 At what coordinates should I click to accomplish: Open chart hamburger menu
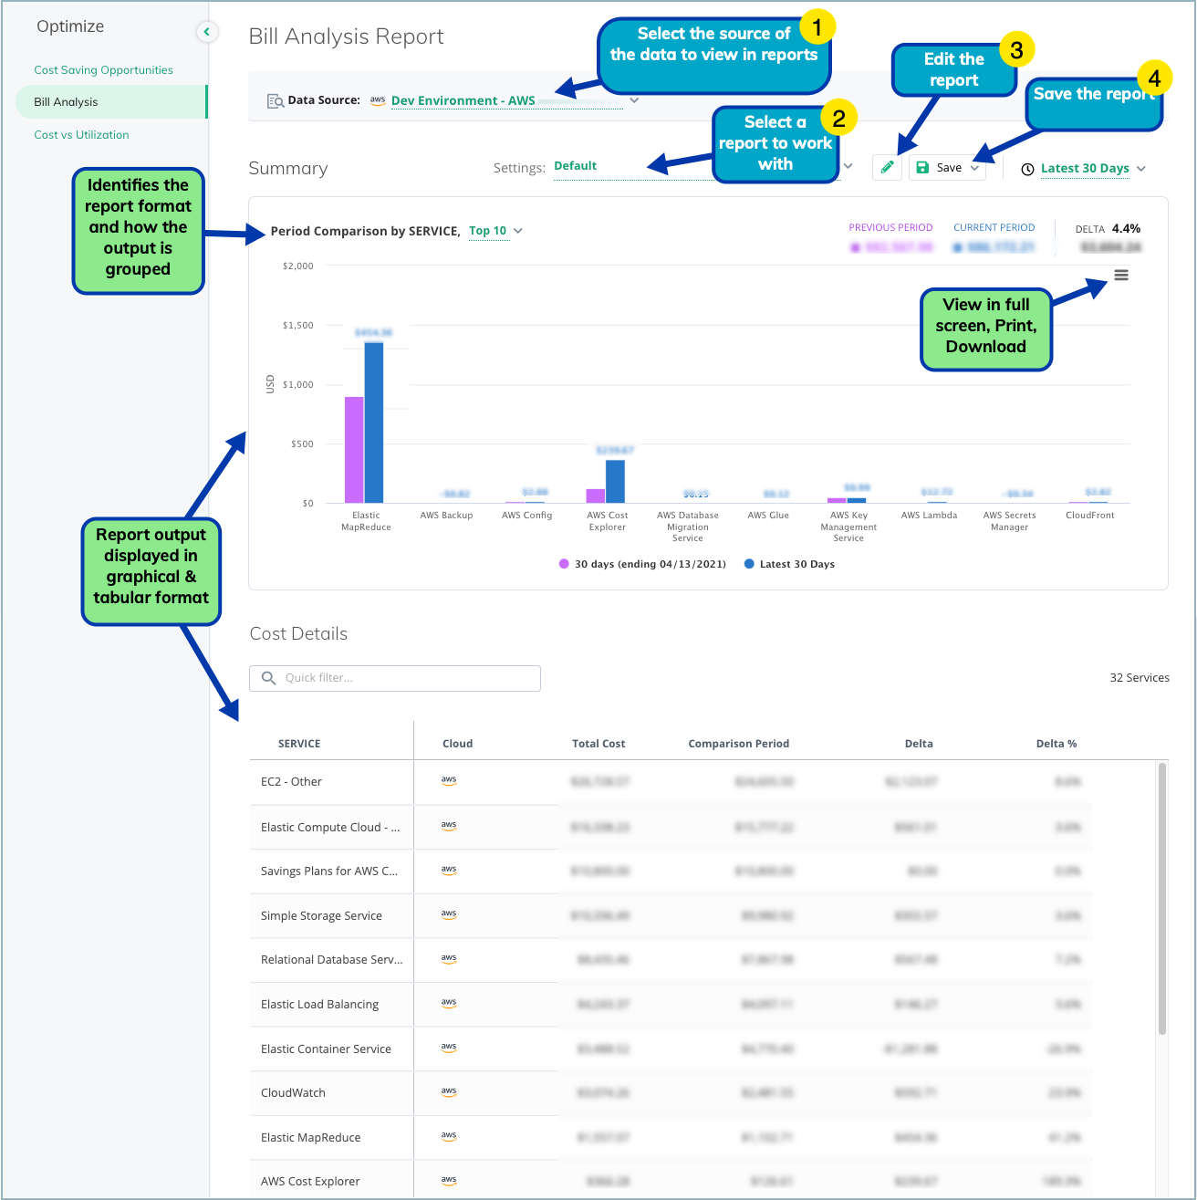pos(1121,275)
